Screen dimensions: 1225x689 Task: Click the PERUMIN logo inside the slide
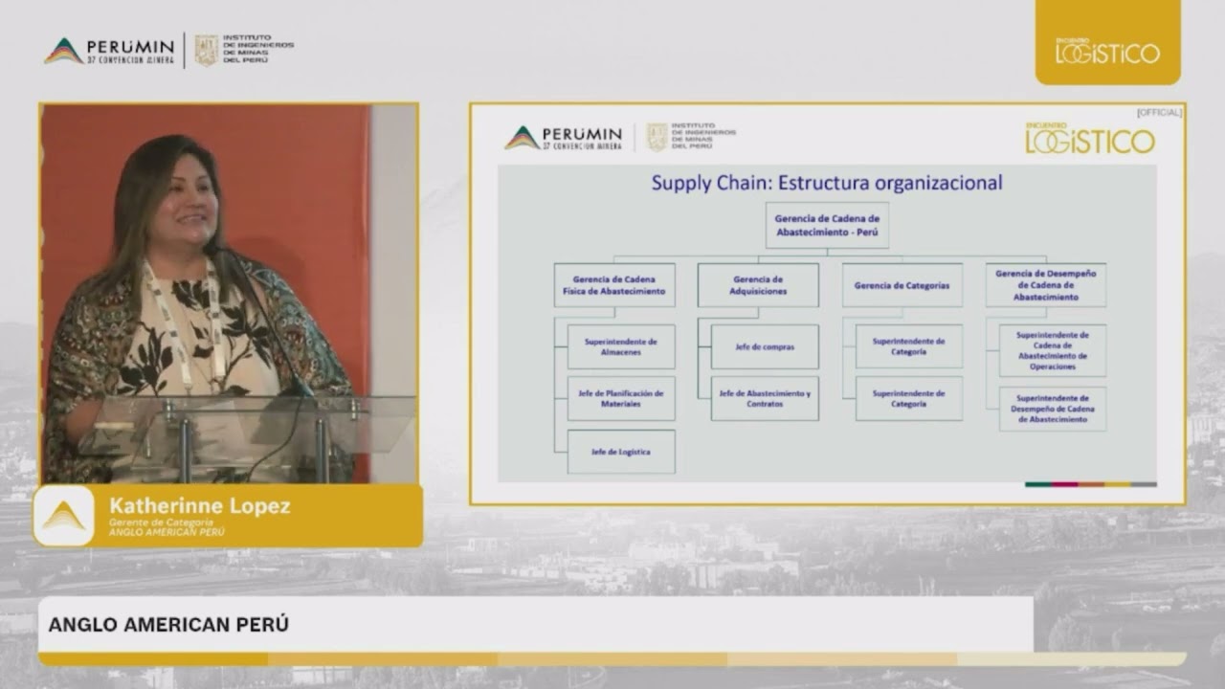(564, 138)
